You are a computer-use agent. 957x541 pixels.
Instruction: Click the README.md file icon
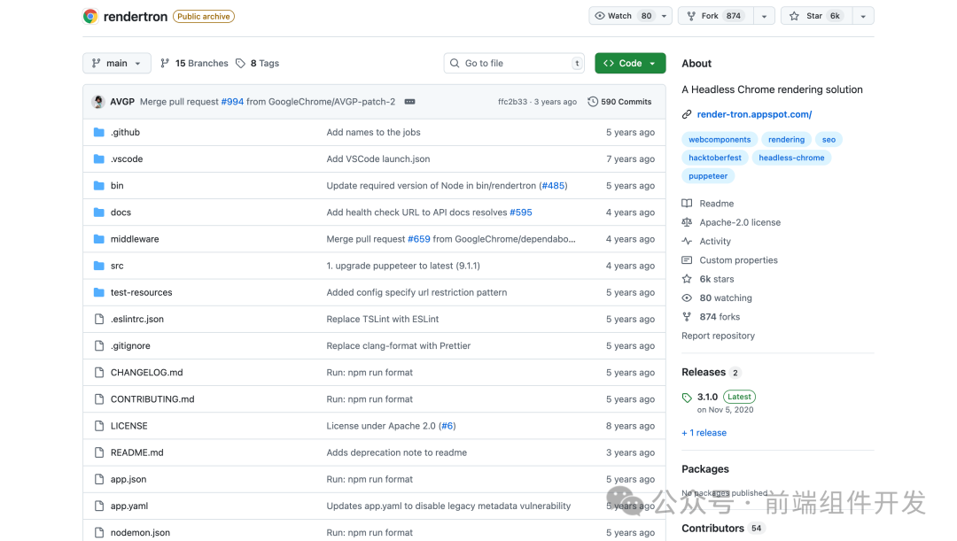99,452
